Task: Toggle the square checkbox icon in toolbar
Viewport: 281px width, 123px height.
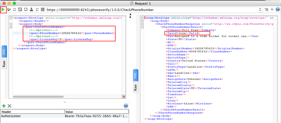Action: click(x=26, y=10)
